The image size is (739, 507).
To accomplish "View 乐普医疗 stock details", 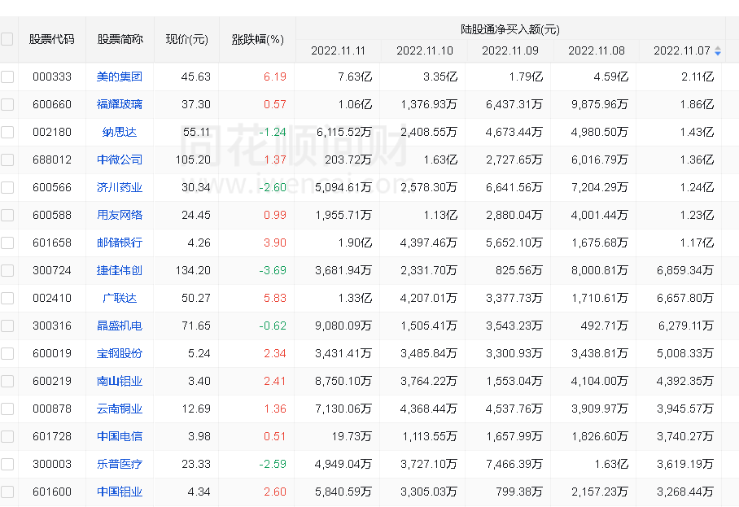I will (x=120, y=464).
